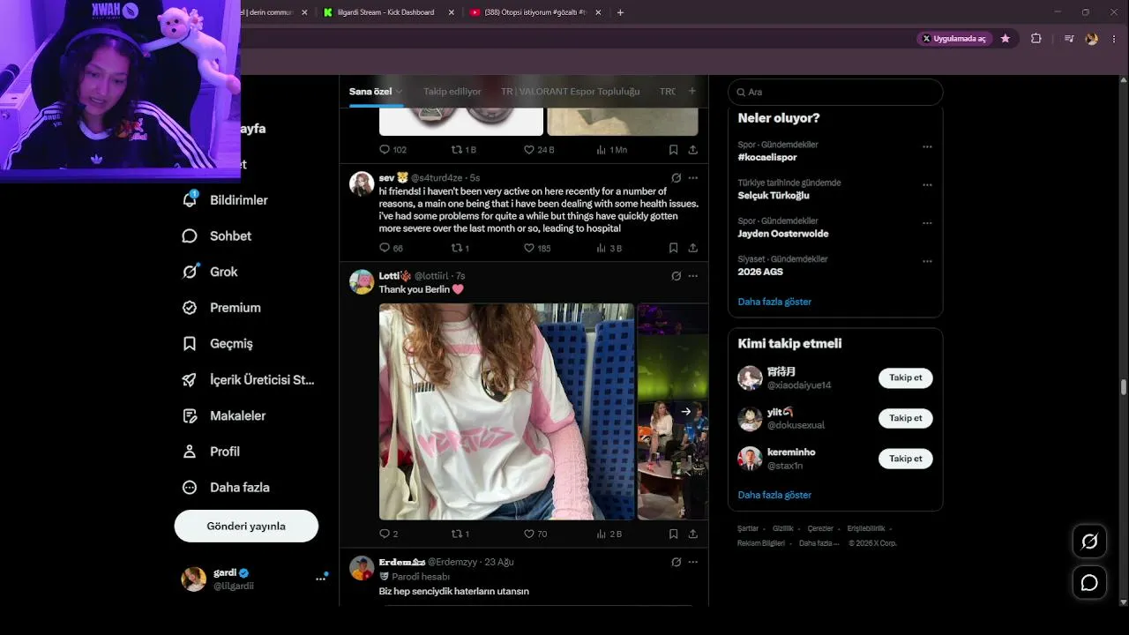Image resolution: width=1129 pixels, height=635 pixels.
Task: Click the Gönderi yayınla button
Action: (246, 526)
